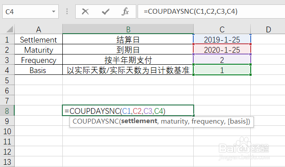Viewport: 285px width, 167px height.
Task: Select row 8 header
Action: [7, 111]
